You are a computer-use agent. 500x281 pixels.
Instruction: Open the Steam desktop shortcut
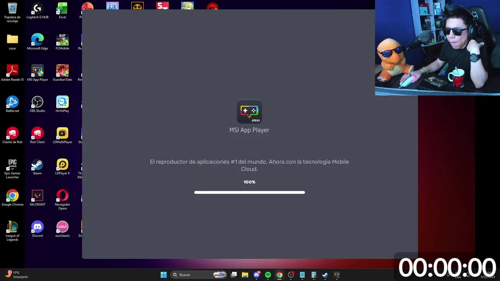tap(37, 167)
